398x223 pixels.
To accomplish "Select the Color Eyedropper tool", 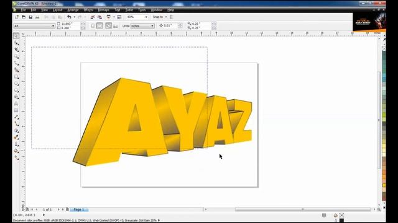I will point(16,138).
